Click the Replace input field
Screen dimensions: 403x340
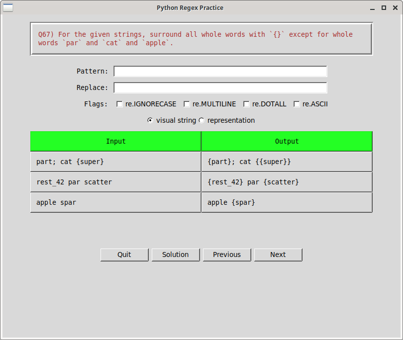point(220,87)
